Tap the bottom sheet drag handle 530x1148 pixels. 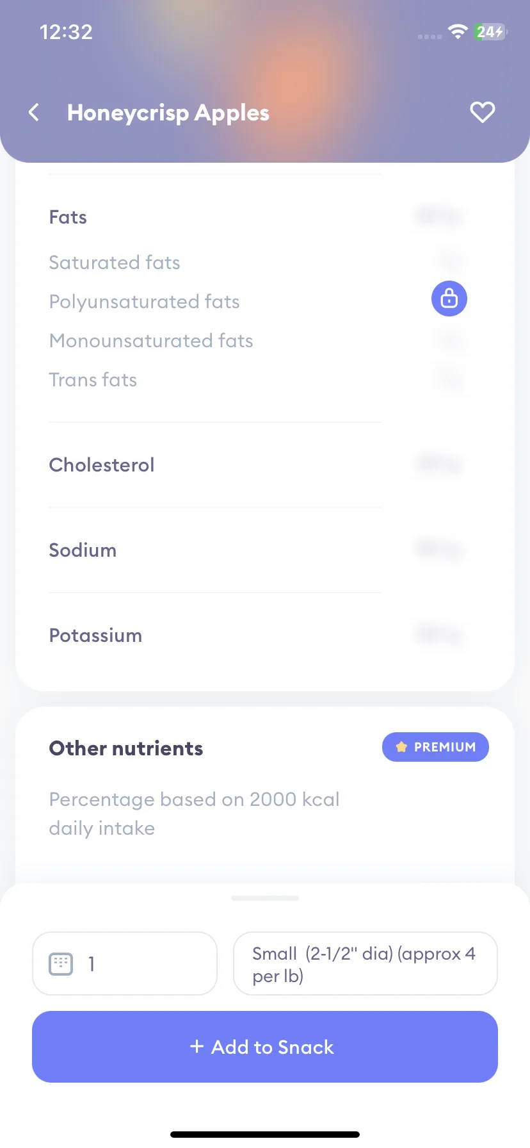coord(265,898)
